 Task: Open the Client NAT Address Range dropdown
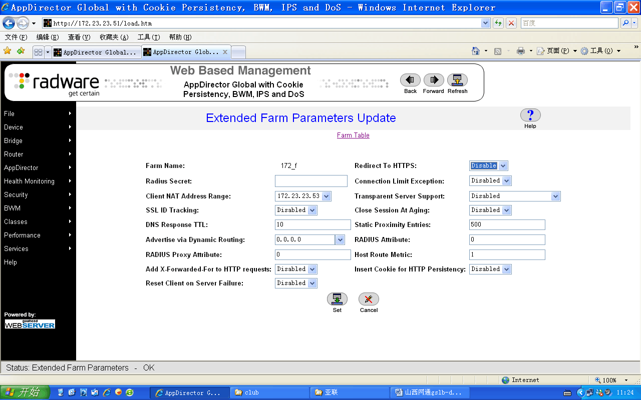pos(327,196)
